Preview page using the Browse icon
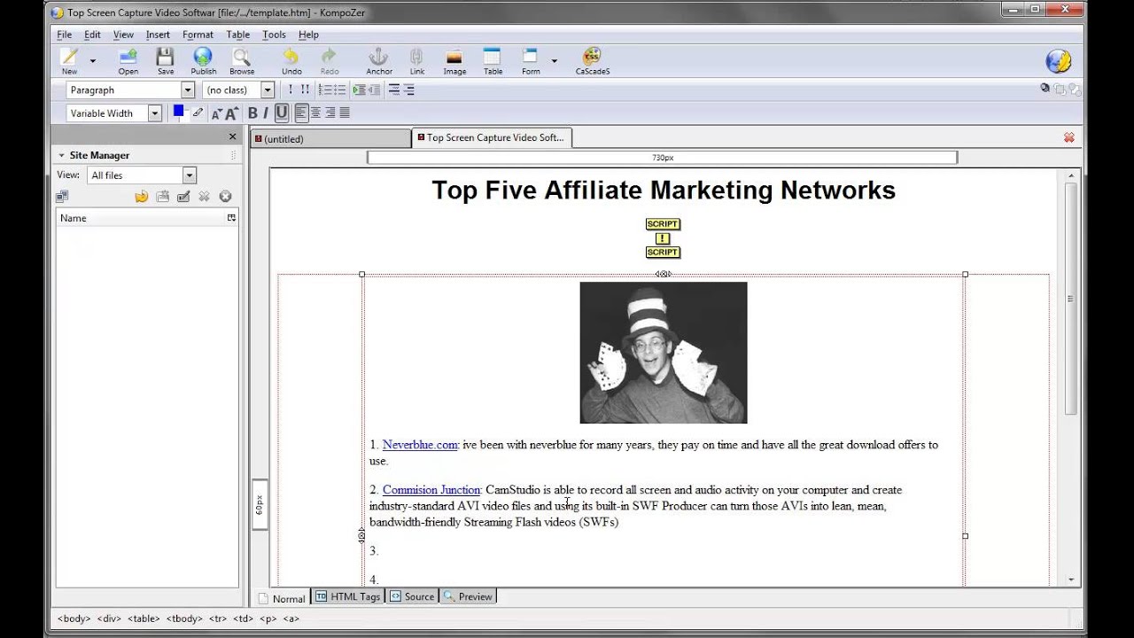Screen dimensions: 1134x638 pyautogui.click(x=242, y=60)
